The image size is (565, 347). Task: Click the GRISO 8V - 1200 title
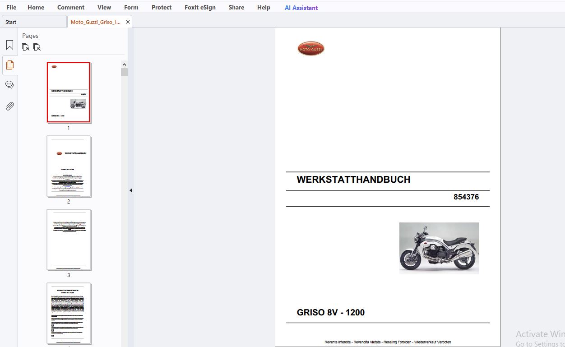331,312
